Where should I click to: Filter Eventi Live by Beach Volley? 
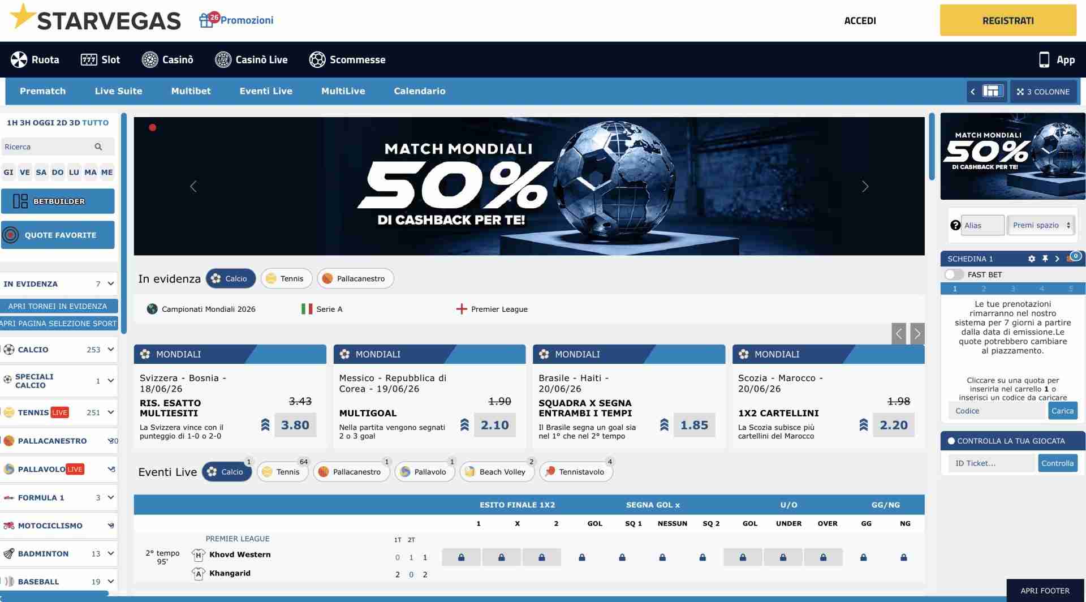(x=497, y=472)
